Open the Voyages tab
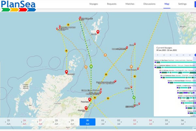This screenshot has width=196, height=131. tap(94, 4)
